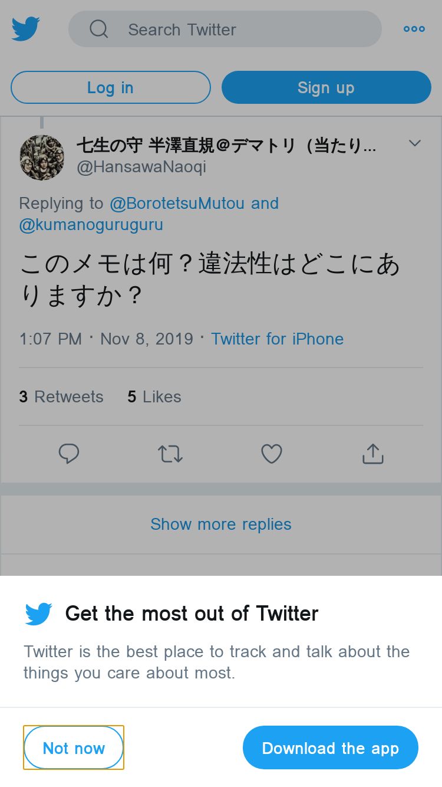This screenshot has height=787, width=442.
Task: Open @HansawaNaoqi profile handle
Action: pyautogui.click(x=141, y=168)
